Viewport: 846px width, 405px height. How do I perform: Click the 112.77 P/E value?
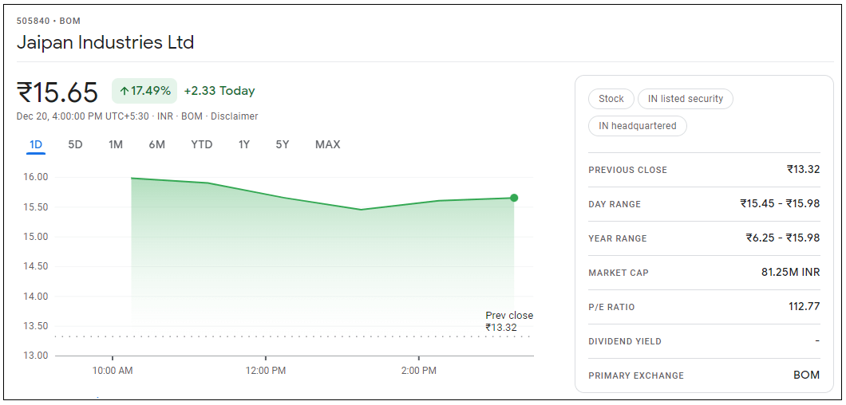click(x=804, y=307)
